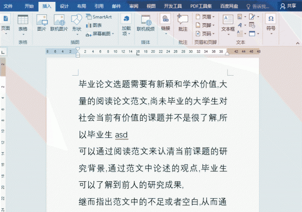The width and height of the screenshot is (302, 212).
Task: Expand the signature line dropdown arrow
Action: point(258,17)
